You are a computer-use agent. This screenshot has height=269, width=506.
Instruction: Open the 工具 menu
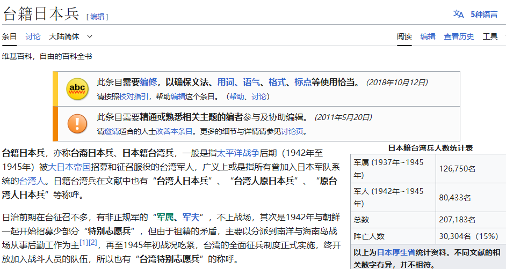coord(490,36)
